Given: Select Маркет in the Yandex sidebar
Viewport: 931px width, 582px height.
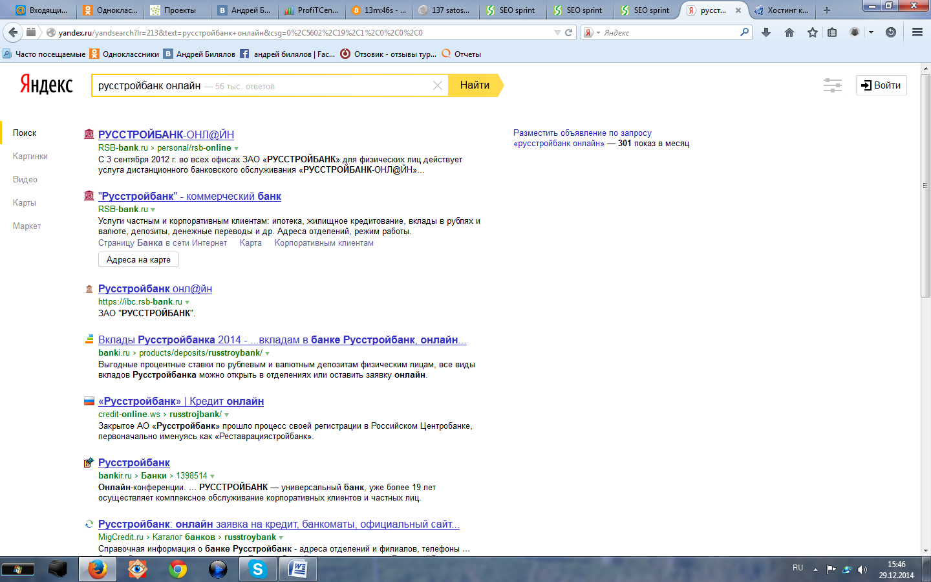Looking at the screenshot, I should [x=27, y=226].
